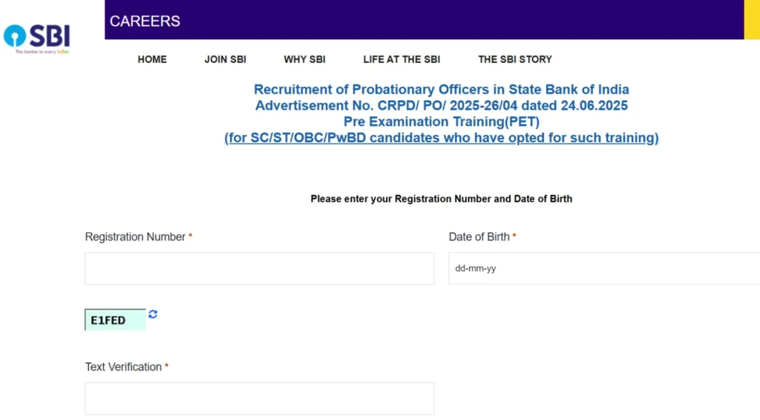Screen dimensions: 760x420
Task: Click the yellow block beside Careers banner
Action: [752, 20]
